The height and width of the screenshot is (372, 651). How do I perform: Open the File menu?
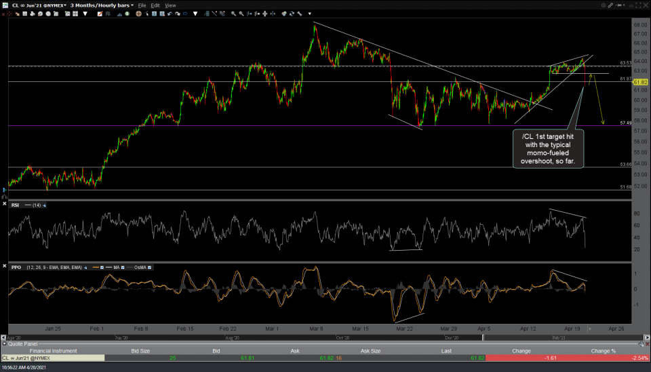(x=142, y=5)
